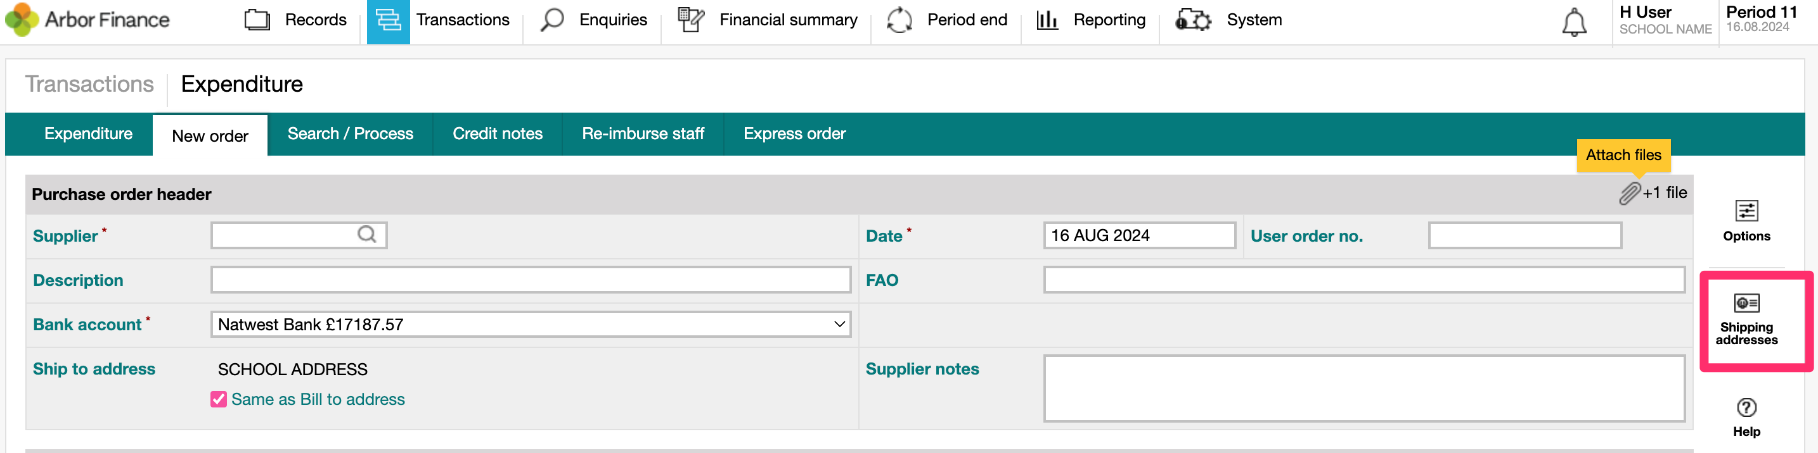Untick Same as Bill to address checkbox

tap(219, 399)
